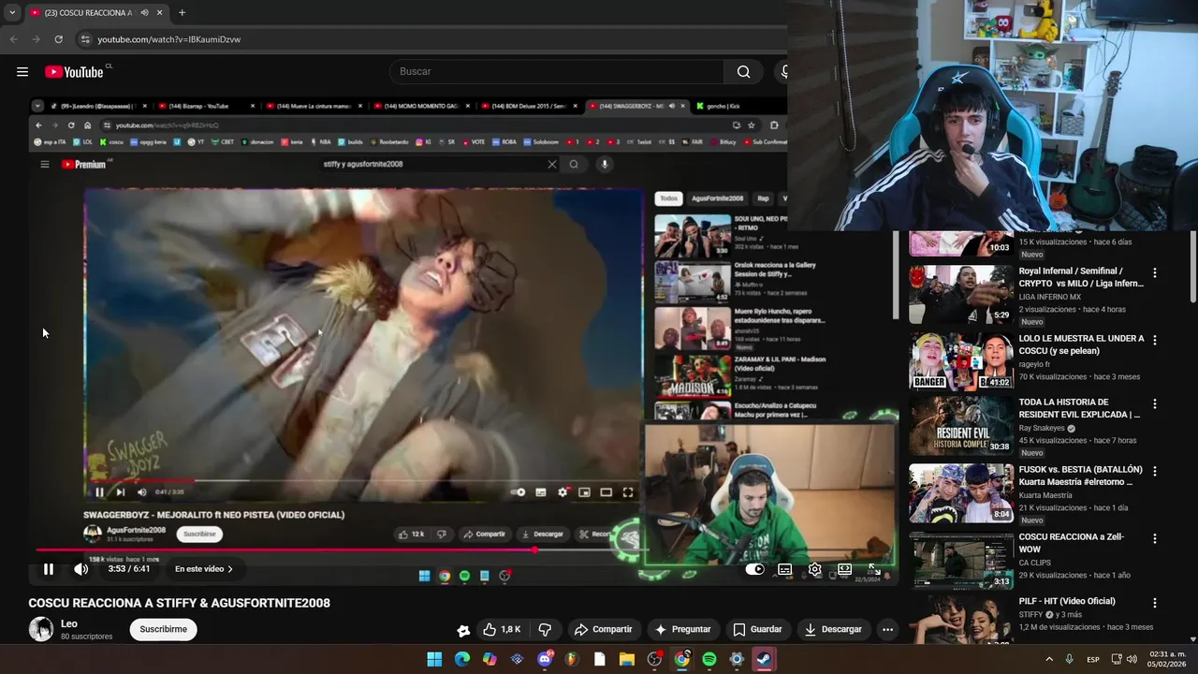This screenshot has width=1198, height=674.
Task: Click Suscribirme button for Leo
Action: click(x=164, y=629)
